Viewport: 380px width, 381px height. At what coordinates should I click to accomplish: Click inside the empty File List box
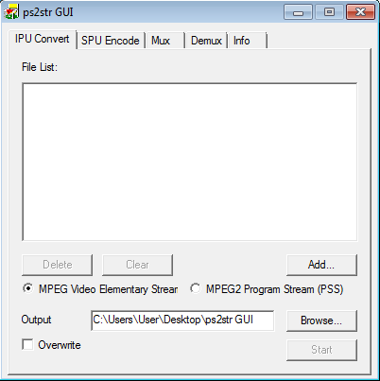[x=190, y=162]
